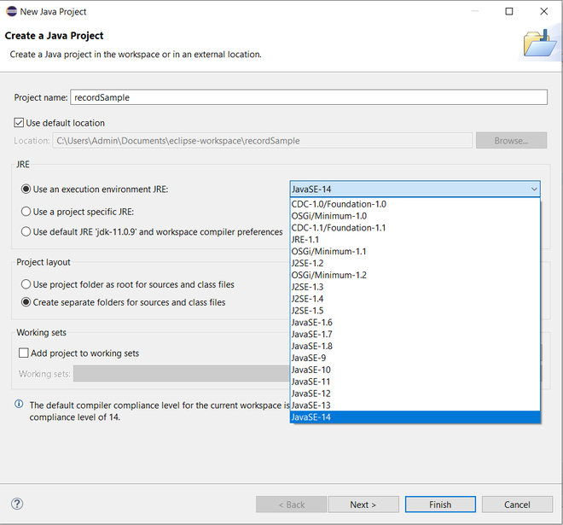The height and width of the screenshot is (525, 563).
Task: Click the info icon beside compliance message
Action: point(20,405)
